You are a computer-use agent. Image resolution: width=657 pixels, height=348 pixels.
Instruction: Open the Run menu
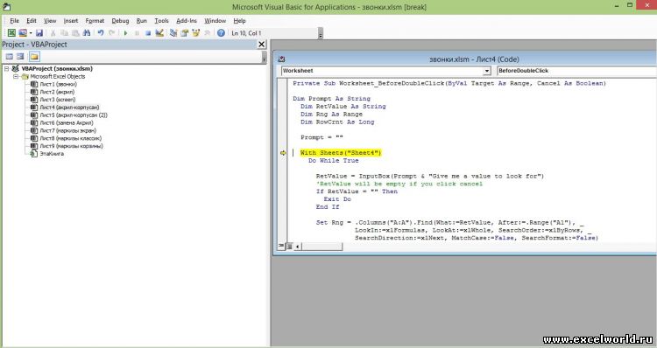[x=142, y=20]
